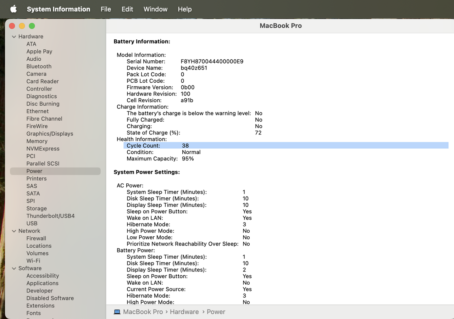454x319 pixels.
Task: Open the System Information menu
Action: pos(59,9)
